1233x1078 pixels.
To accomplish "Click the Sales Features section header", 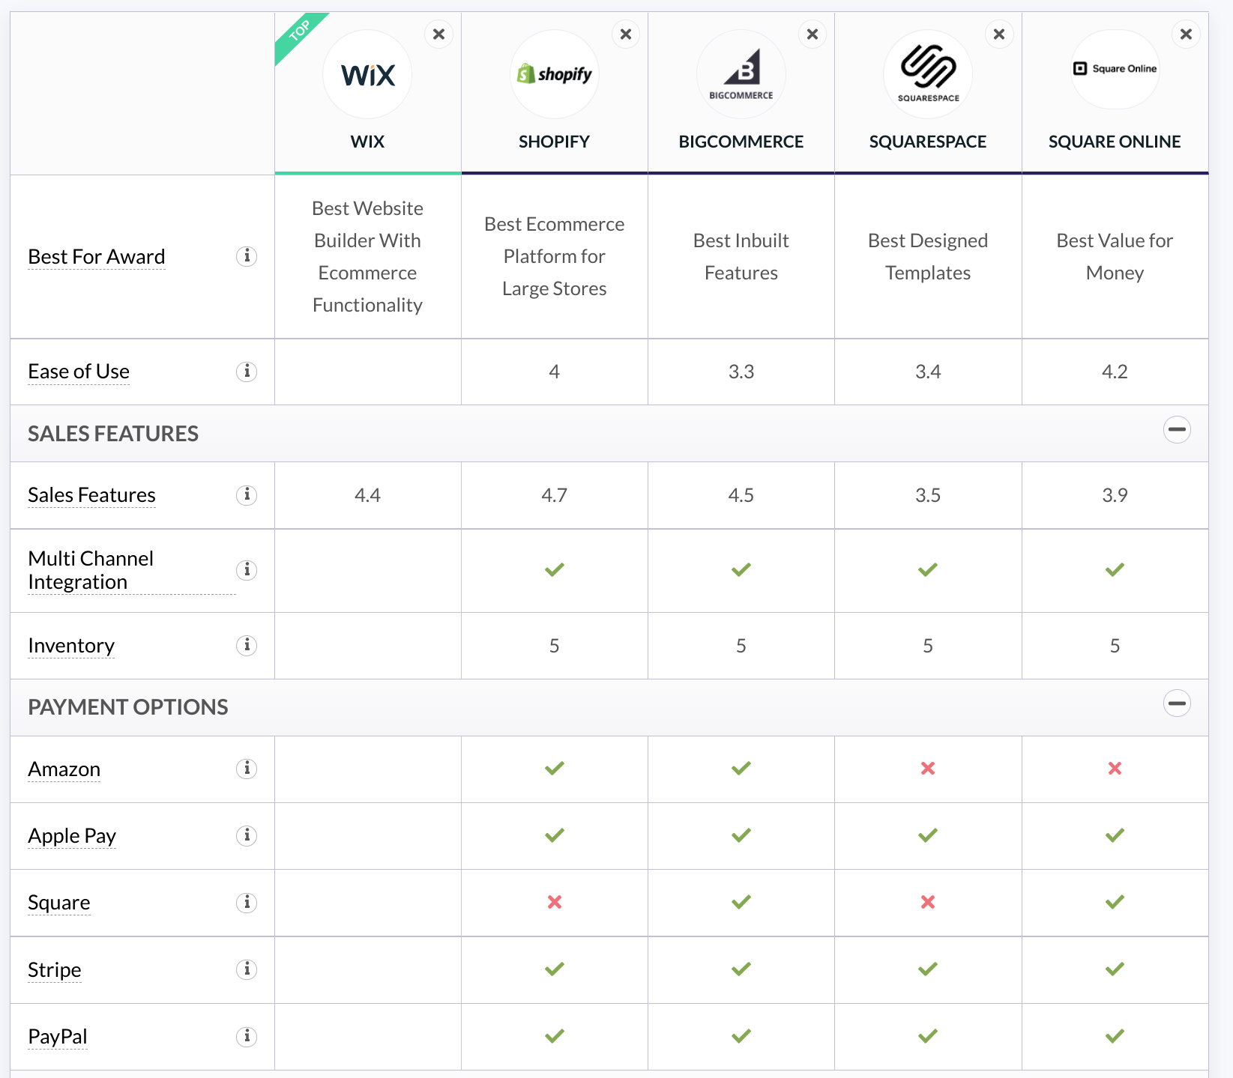I will click(113, 434).
